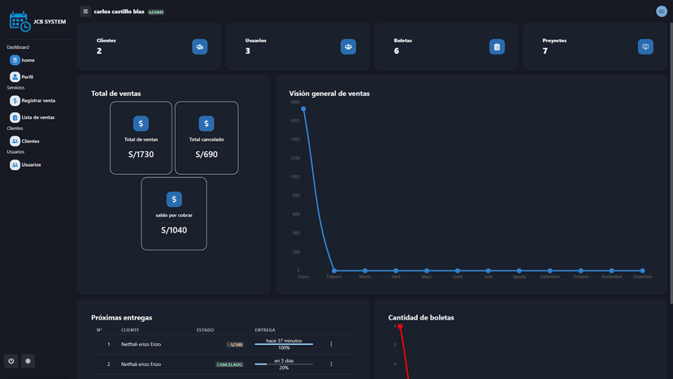Click the Total cancelado dollar icon
The image size is (673, 379).
206,124
